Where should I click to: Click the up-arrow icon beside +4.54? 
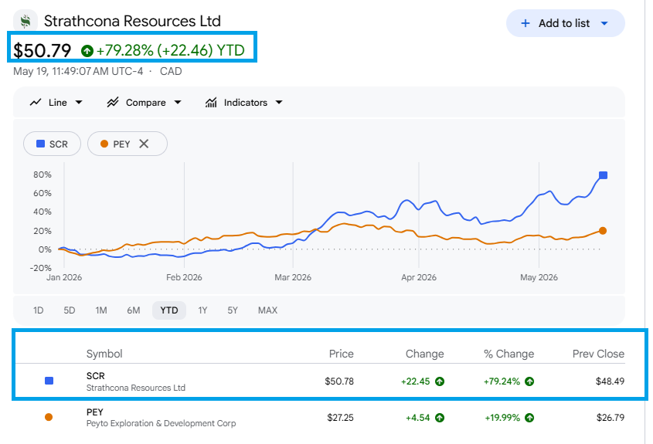pyautogui.click(x=440, y=418)
